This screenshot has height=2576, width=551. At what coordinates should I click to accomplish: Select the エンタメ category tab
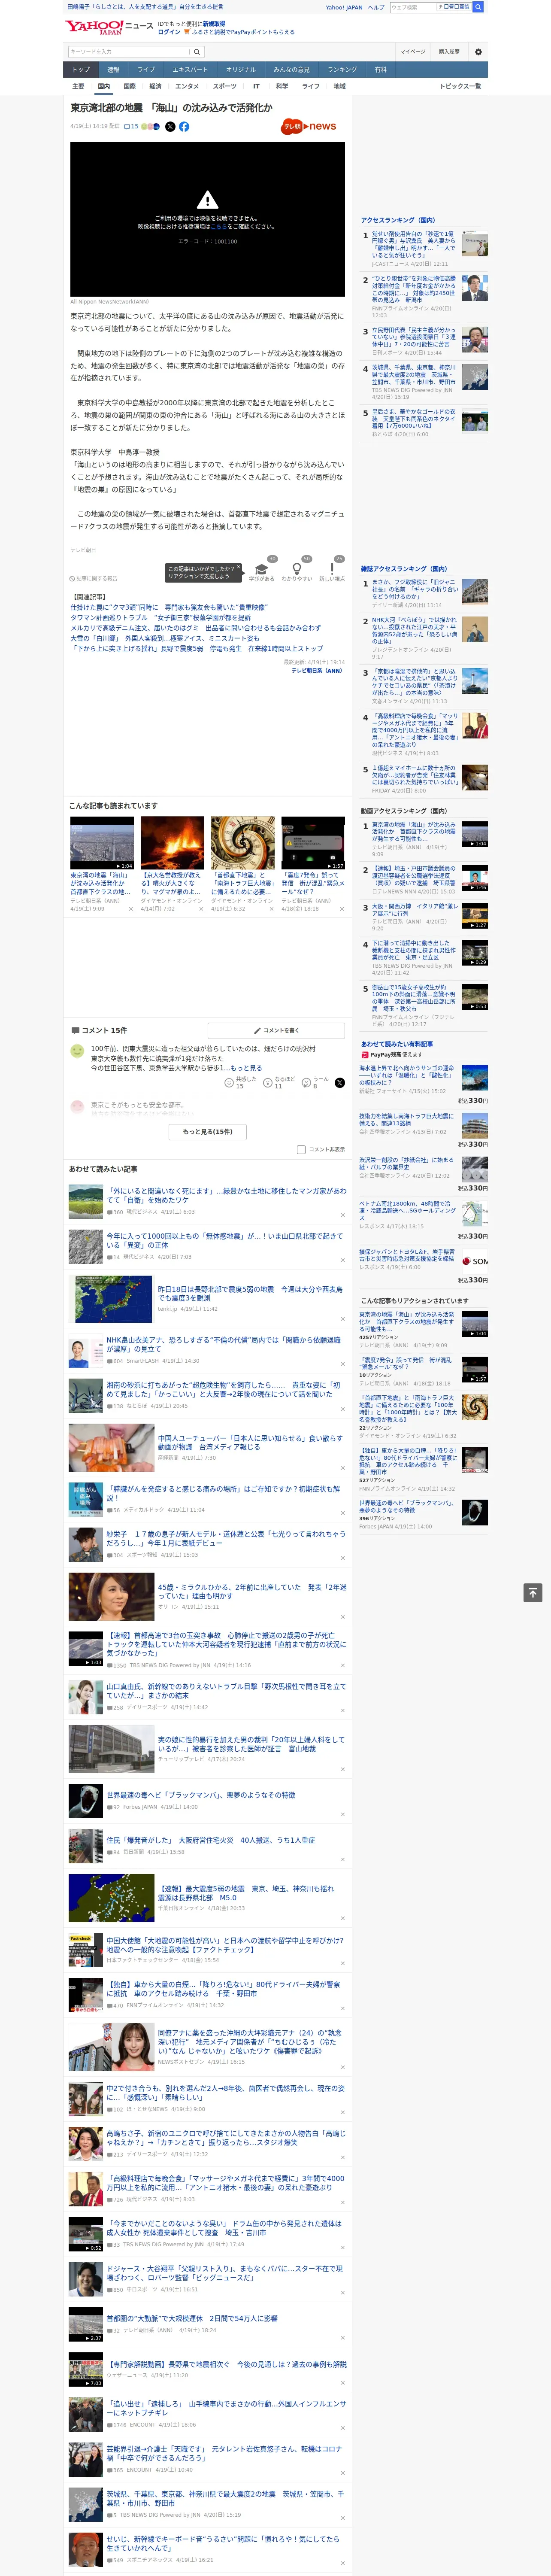tap(187, 86)
